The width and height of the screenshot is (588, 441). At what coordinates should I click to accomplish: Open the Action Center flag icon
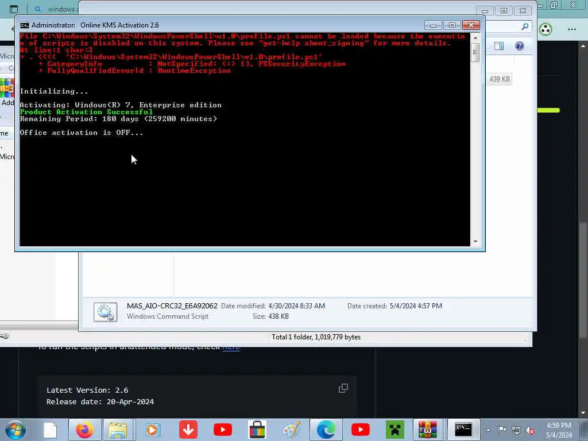[502, 430]
